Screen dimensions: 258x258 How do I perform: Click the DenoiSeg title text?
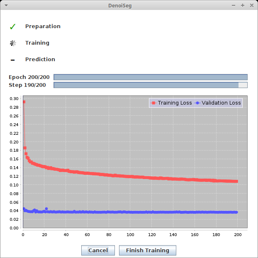click(120, 6)
